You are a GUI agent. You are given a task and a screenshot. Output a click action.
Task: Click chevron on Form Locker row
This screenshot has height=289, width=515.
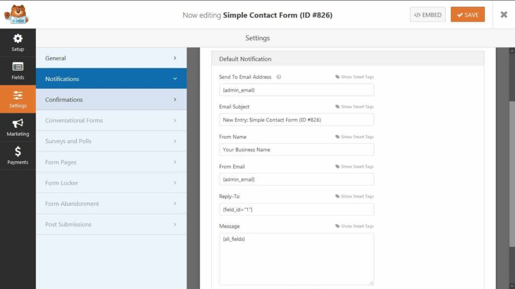175,182
